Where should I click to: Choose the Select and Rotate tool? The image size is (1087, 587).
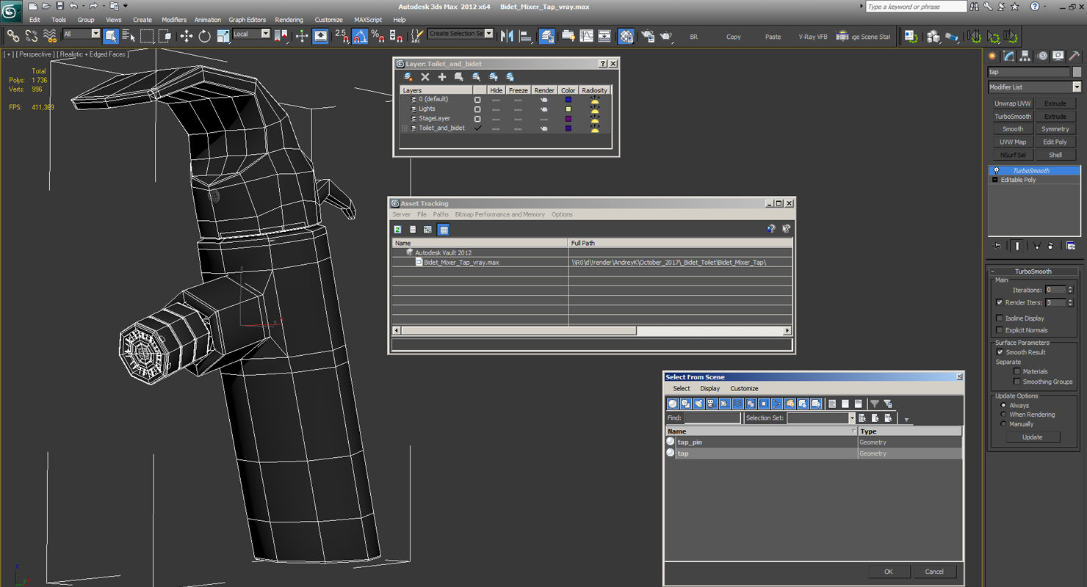[205, 35]
